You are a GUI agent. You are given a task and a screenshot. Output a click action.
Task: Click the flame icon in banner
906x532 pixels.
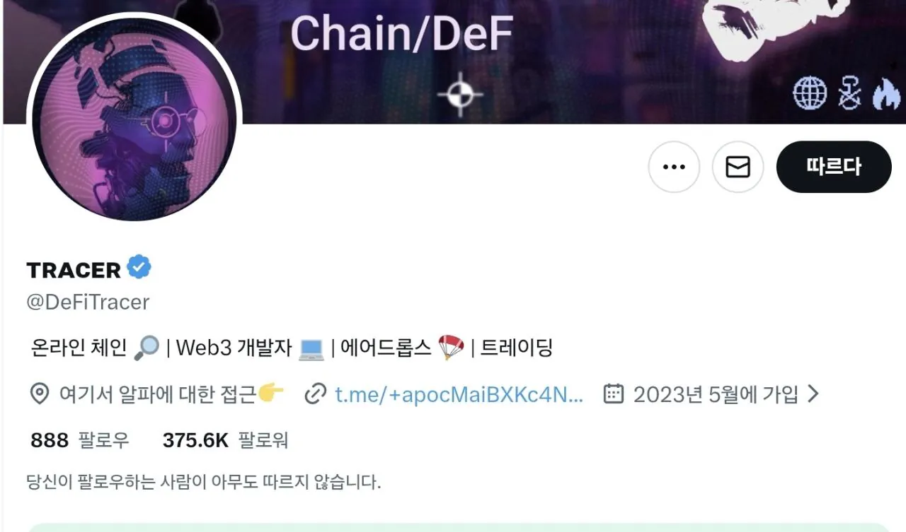tap(885, 95)
